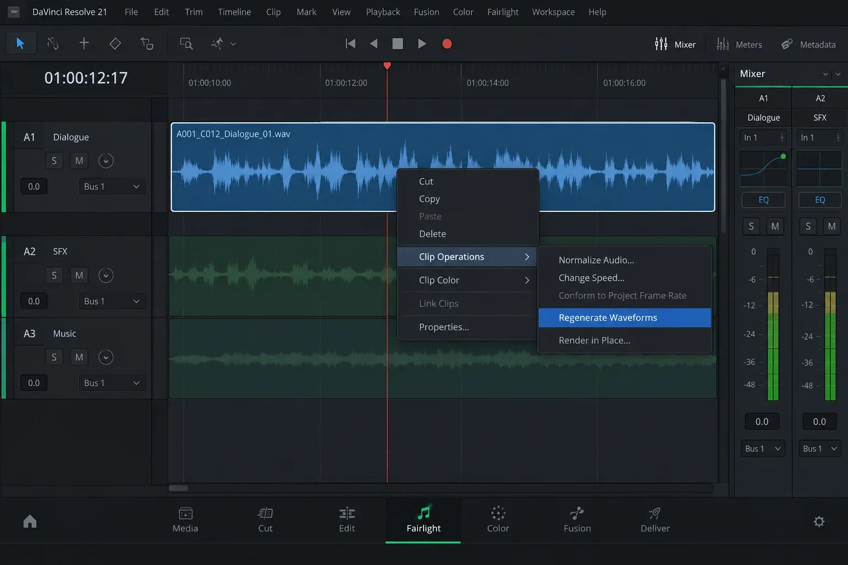Click the DaVinci Resolve app logo
The image size is (848, 565).
pyautogui.click(x=14, y=12)
